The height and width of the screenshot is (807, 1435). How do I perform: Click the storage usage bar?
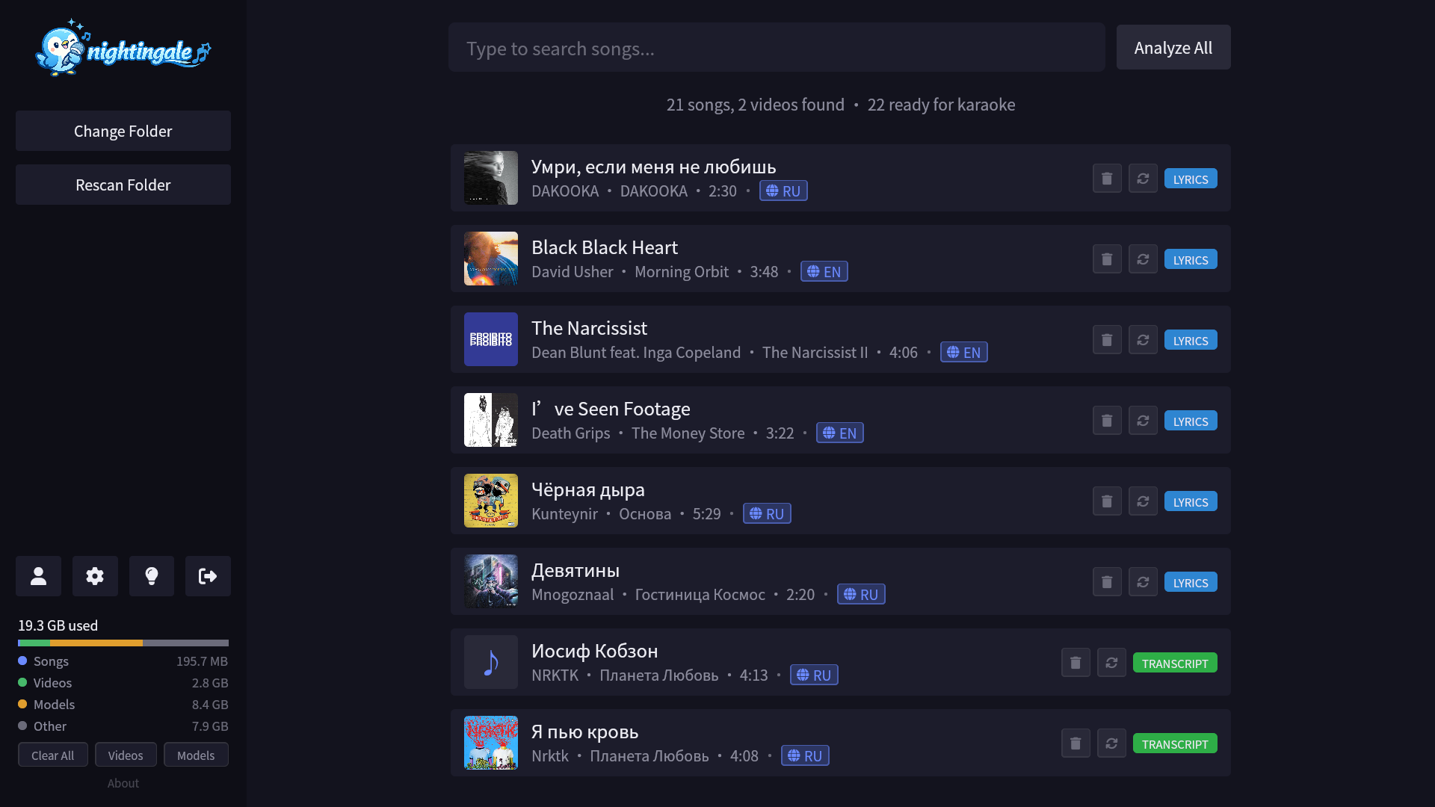coord(123,643)
